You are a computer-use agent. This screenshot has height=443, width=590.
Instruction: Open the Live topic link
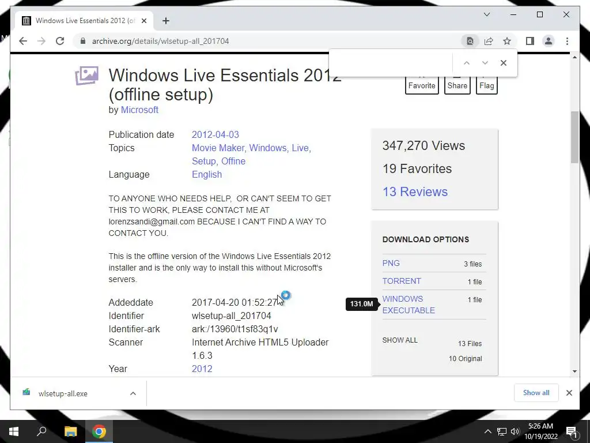click(x=301, y=148)
